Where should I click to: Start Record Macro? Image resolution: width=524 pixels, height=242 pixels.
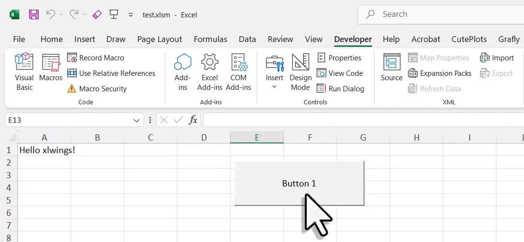(x=96, y=58)
